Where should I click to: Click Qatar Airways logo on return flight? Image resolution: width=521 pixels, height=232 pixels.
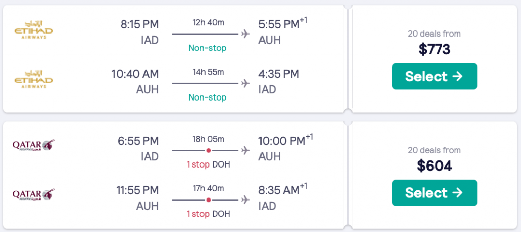coord(34,194)
